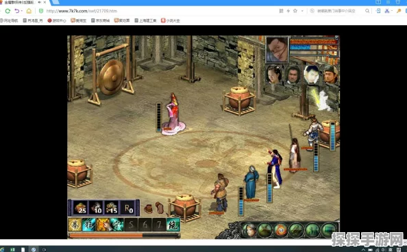Activate the first yellow skill icon
This screenshot has height=252, width=407.
coord(75,225)
